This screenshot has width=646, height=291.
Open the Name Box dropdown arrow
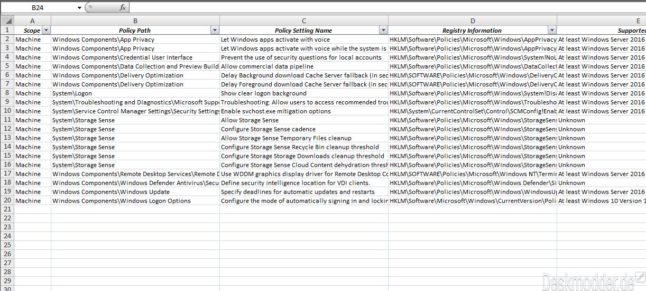point(79,7)
